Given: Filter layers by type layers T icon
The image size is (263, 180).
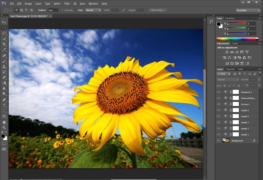Looking at the screenshot, I should [244, 74].
